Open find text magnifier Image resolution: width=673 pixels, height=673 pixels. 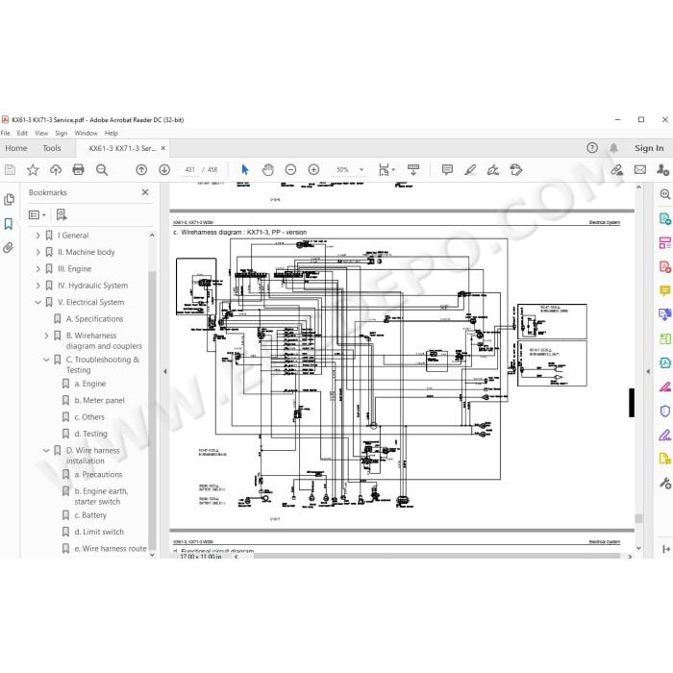pos(102,170)
